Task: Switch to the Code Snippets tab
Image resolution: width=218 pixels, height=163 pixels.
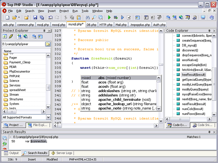Action: 202,125
